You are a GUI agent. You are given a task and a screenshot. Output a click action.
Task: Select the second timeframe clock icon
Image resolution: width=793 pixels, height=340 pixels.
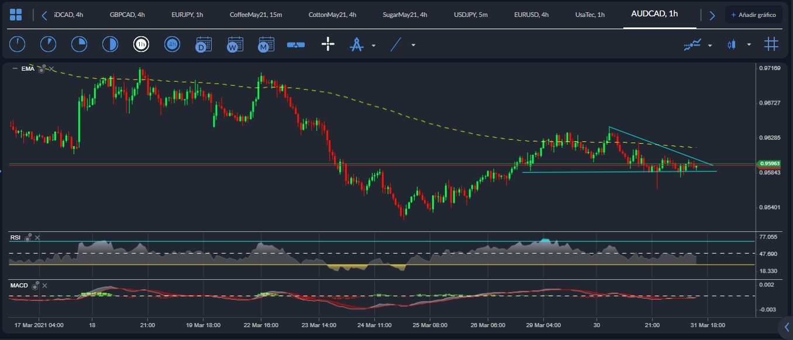[x=48, y=44]
